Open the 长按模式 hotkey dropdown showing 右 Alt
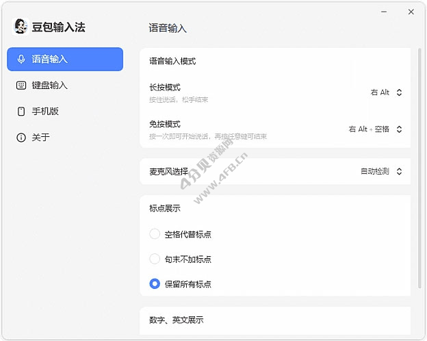The image size is (427, 341). pos(386,92)
